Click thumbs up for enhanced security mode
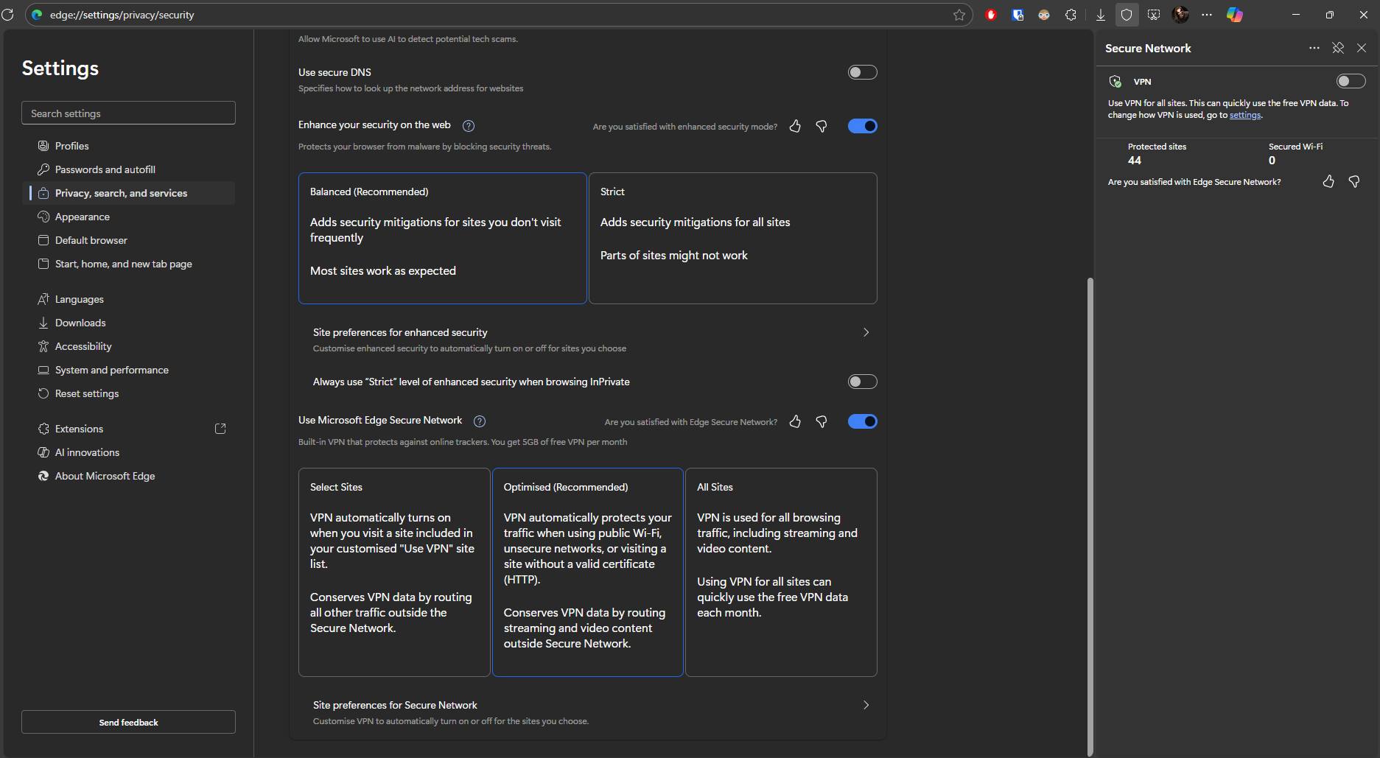1380x758 pixels. (795, 127)
